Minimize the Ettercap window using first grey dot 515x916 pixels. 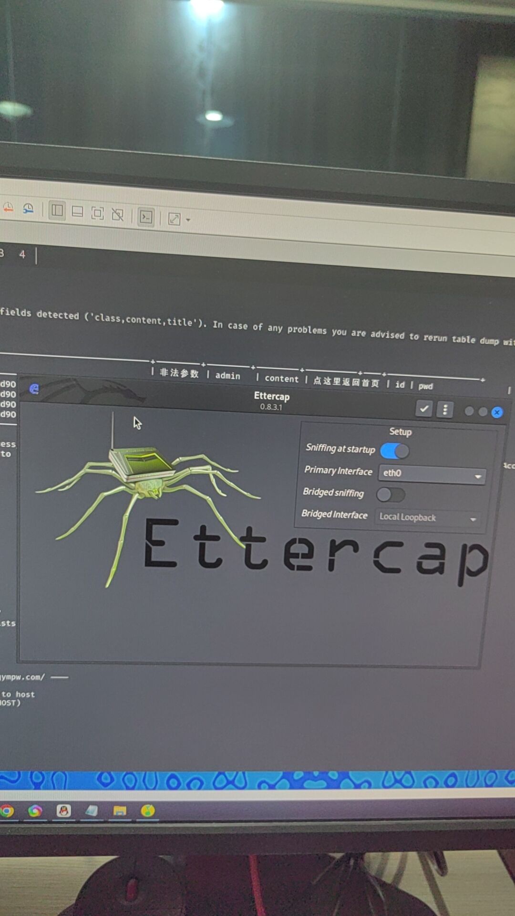[x=469, y=411]
